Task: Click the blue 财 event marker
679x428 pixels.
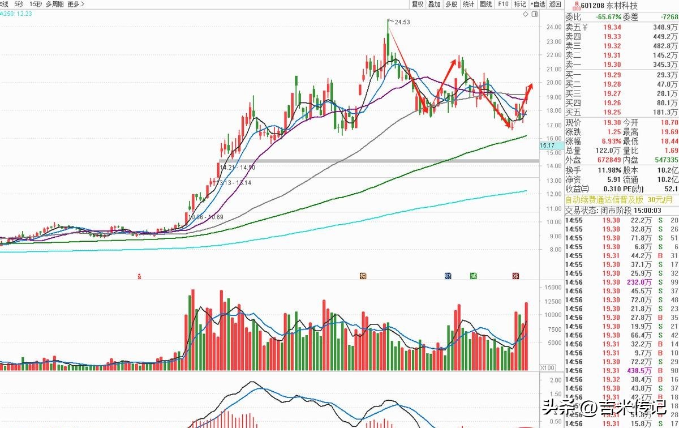Action: pyautogui.click(x=448, y=276)
